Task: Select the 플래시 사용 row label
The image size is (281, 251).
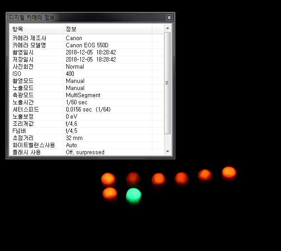Action: tap(27, 152)
